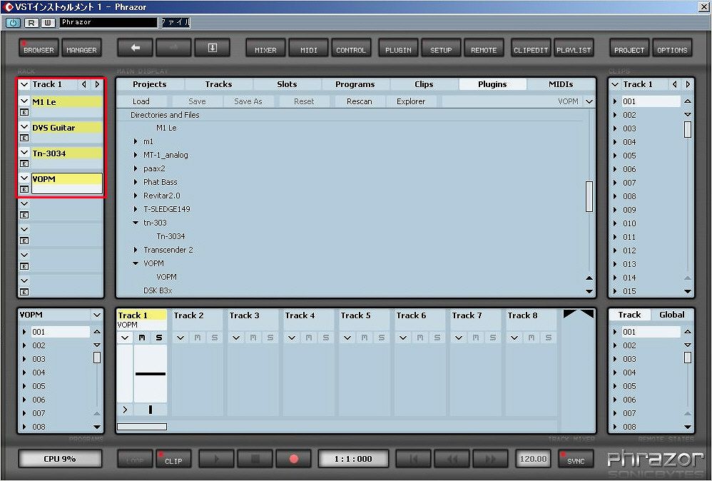Click the fast forward transport button
712x481 pixels.
490,459
